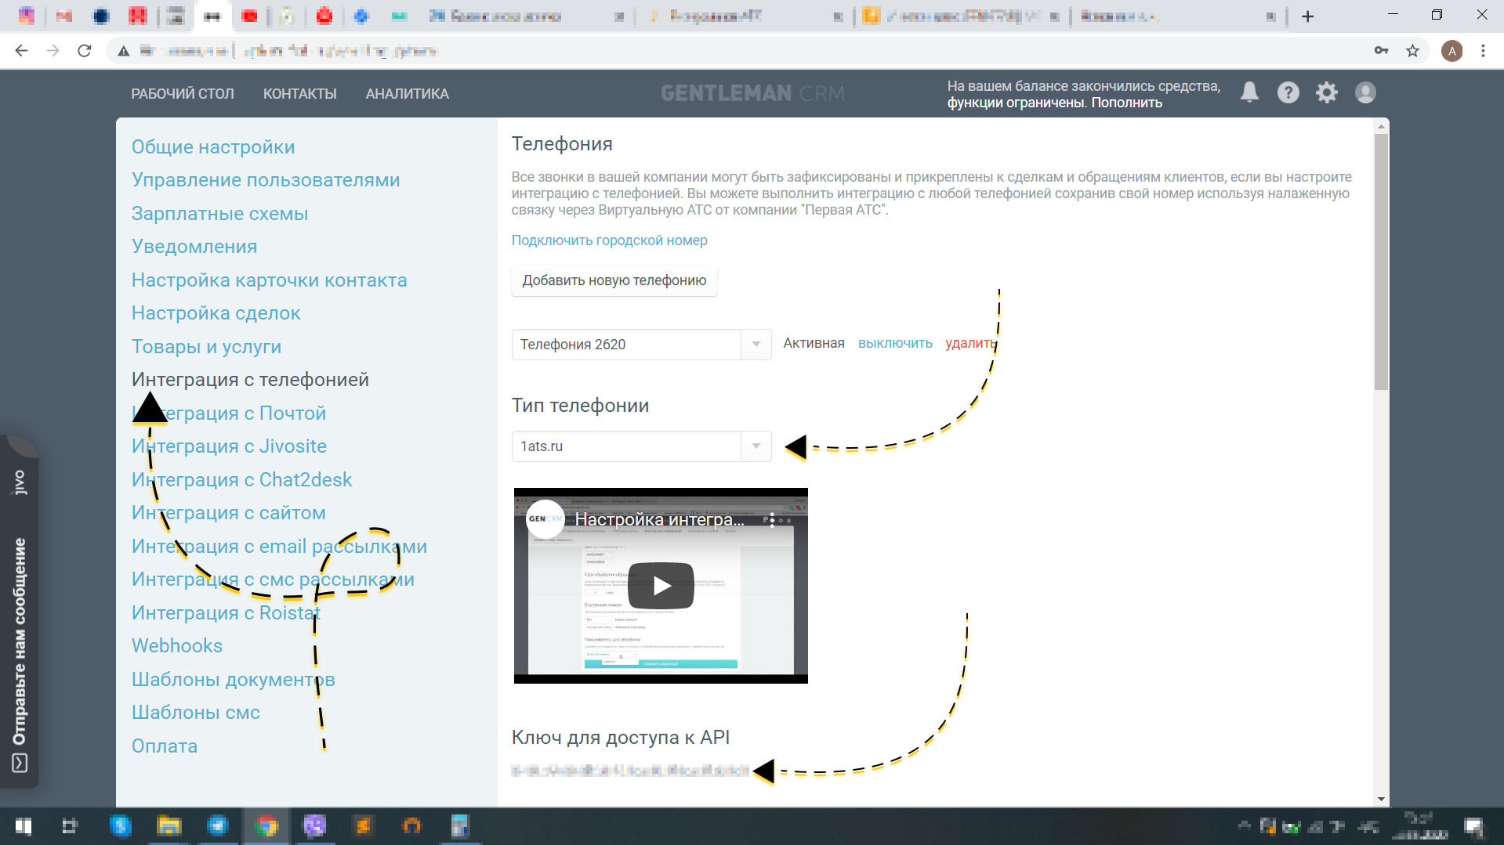Click the Добавить новую телефонию button

(614, 280)
